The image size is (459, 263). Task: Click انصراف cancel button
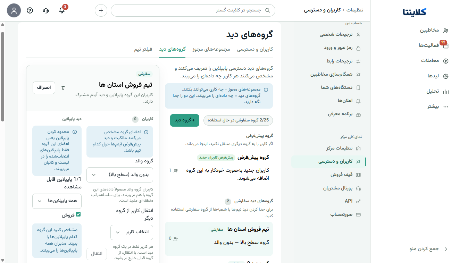(44, 88)
